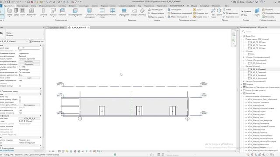Viewport: 280px width, 157px height.
Task: Select the Стена (Wall) tool
Action: (10, 12)
